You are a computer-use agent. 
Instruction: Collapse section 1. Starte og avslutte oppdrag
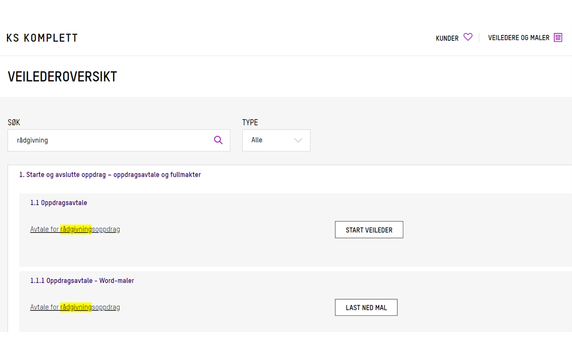coord(110,175)
